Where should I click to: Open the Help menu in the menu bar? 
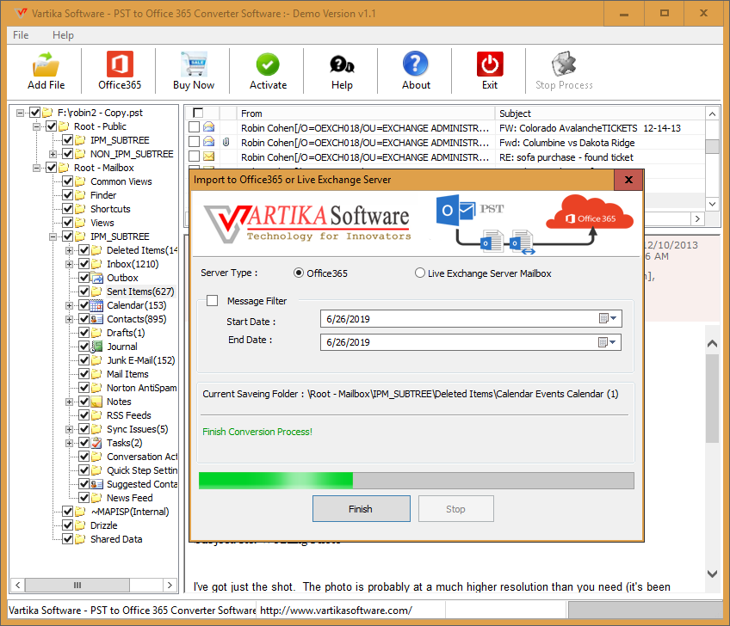pos(63,35)
